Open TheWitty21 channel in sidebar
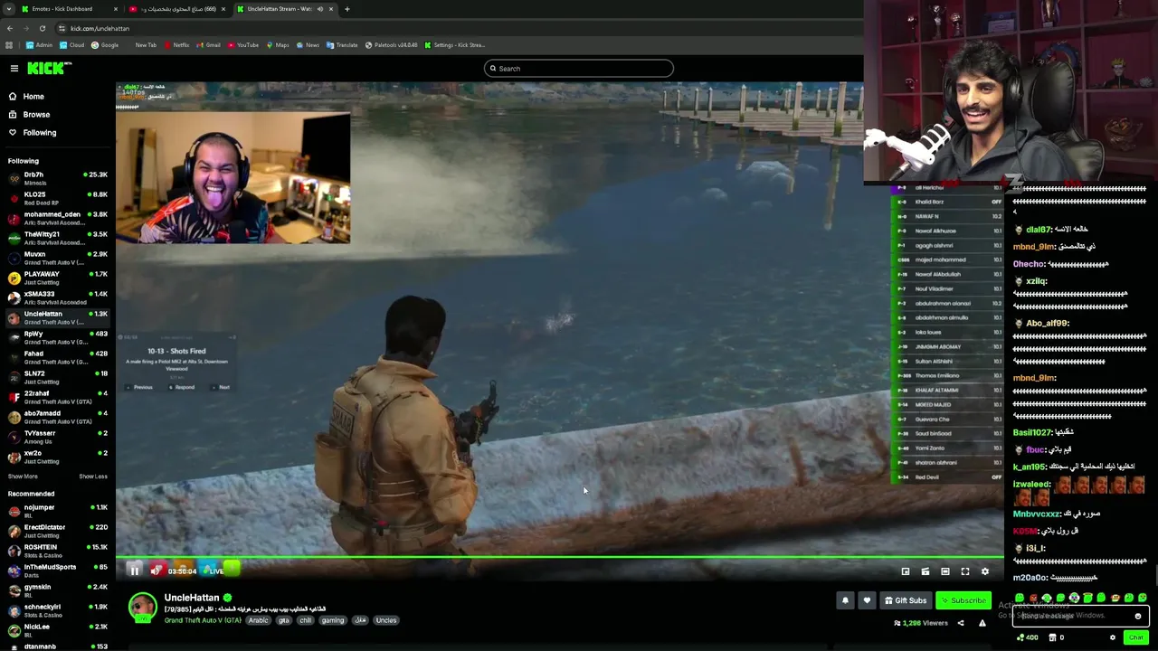Screen dimensions: 1158x651 pos(56,238)
